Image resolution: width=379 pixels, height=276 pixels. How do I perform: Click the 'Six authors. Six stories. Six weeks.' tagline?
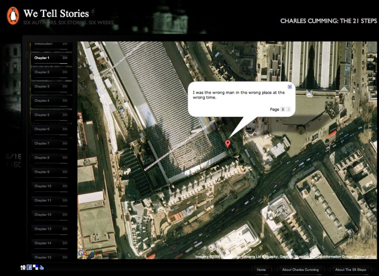click(x=69, y=23)
